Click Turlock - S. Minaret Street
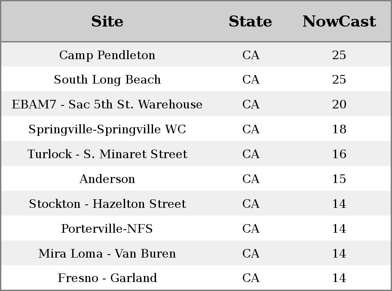Image resolution: width=392 pixels, height=291 pixels. [x=107, y=154]
